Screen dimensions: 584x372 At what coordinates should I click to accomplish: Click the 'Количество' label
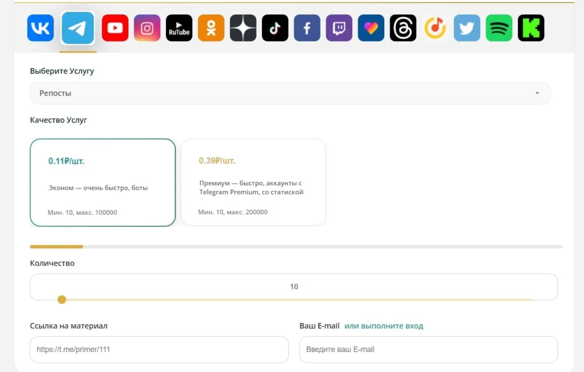[52, 263]
